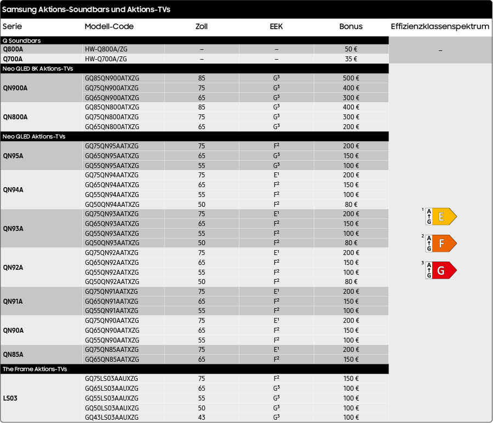Click the orange F energy class label
493x423 pixels.
click(x=441, y=244)
